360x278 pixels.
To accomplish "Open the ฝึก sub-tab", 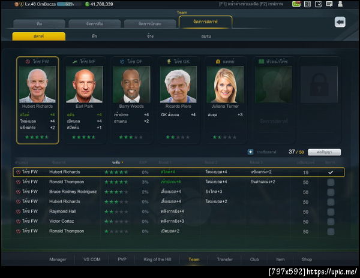I will 94,36.
